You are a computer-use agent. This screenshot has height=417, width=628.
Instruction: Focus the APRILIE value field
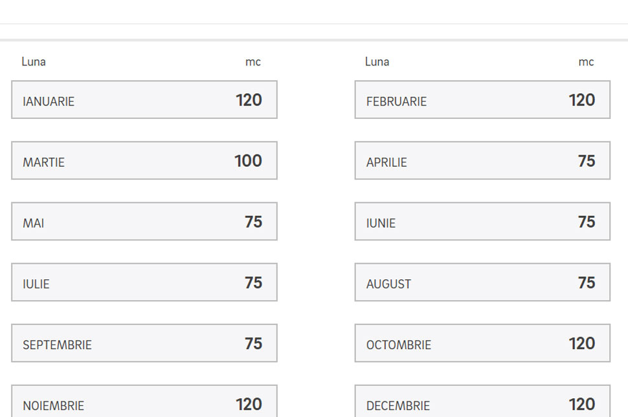click(x=482, y=161)
